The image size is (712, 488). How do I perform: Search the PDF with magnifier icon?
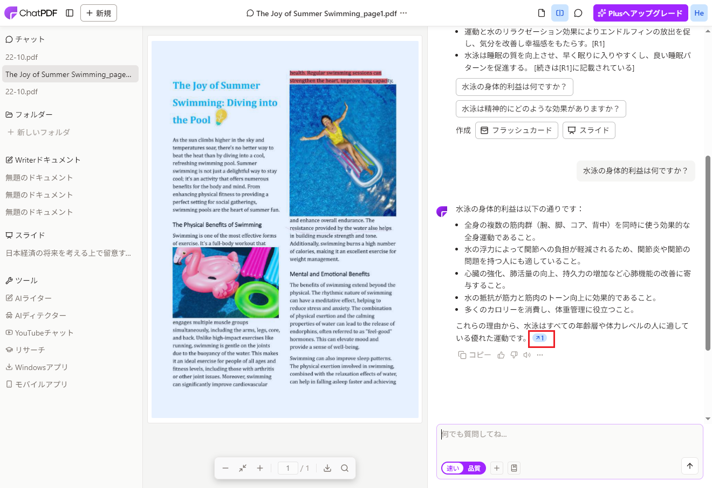point(345,468)
